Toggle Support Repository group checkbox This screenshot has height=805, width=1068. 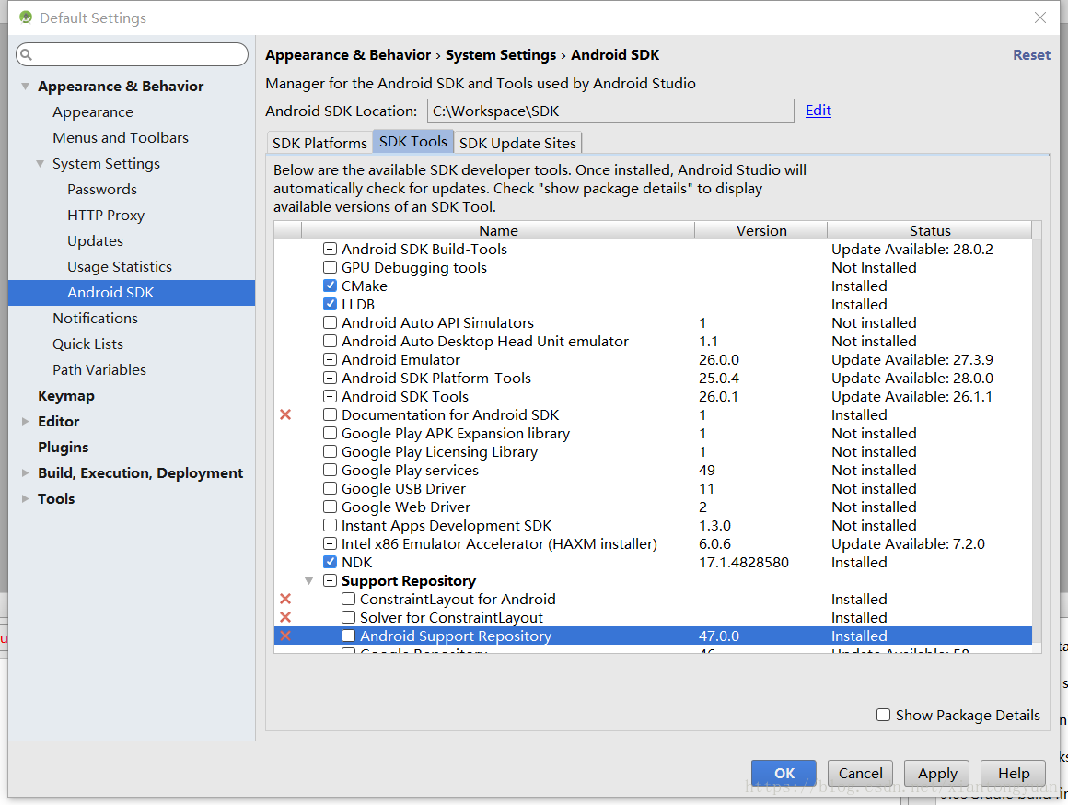click(330, 580)
